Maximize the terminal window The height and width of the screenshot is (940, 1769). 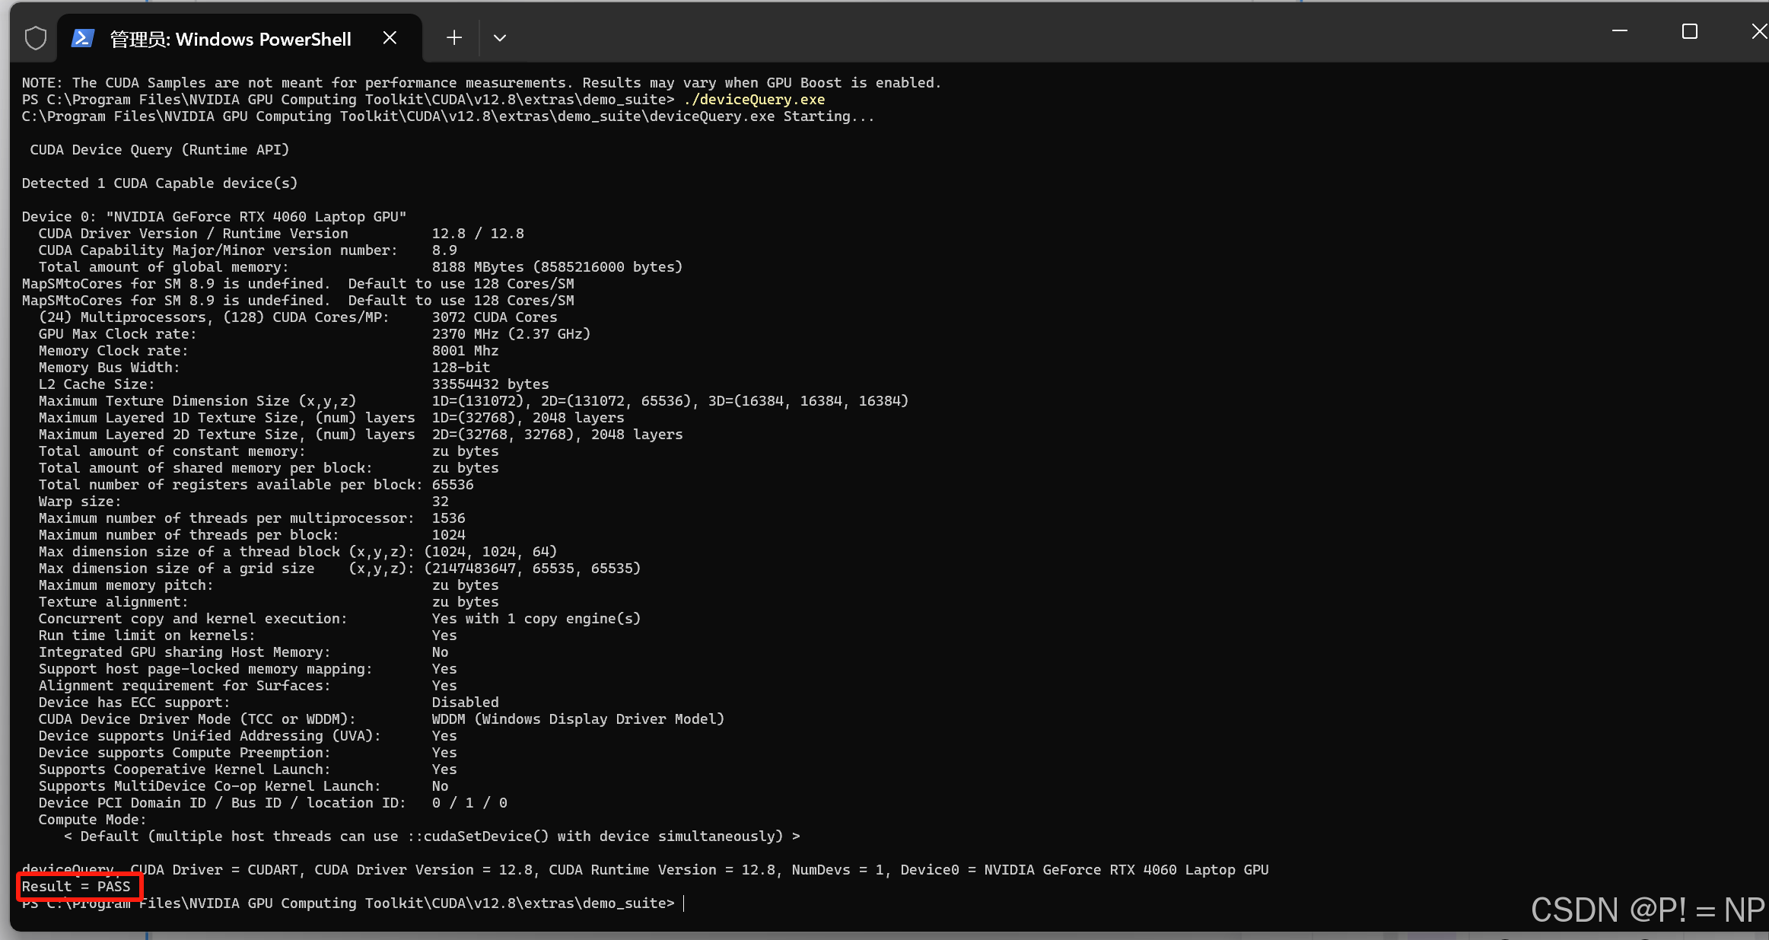[1689, 31]
